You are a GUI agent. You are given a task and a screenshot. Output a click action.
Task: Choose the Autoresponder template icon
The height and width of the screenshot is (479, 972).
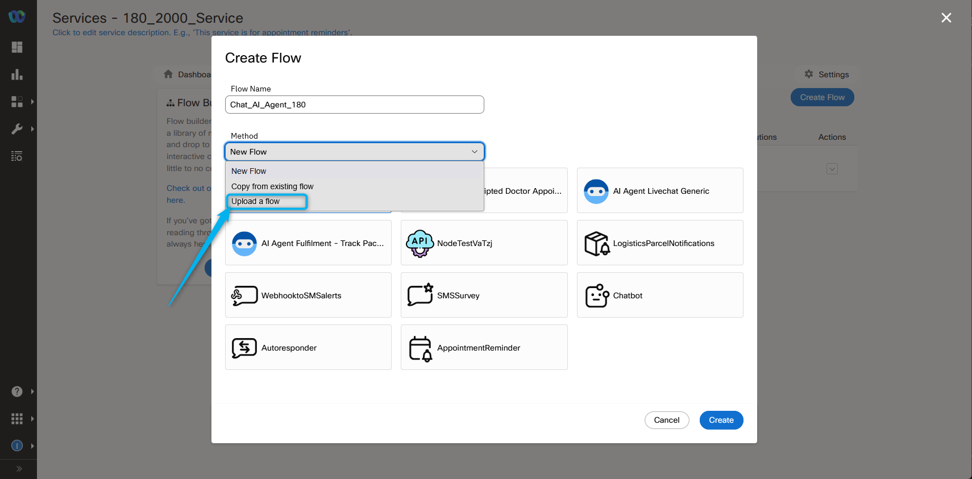click(x=244, y=348)
